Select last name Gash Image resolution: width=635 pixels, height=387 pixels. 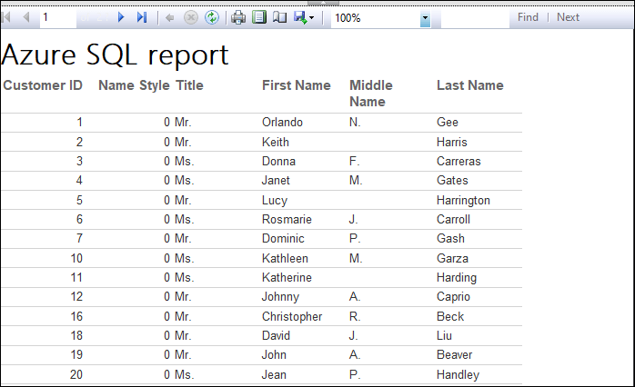point(450,238)
